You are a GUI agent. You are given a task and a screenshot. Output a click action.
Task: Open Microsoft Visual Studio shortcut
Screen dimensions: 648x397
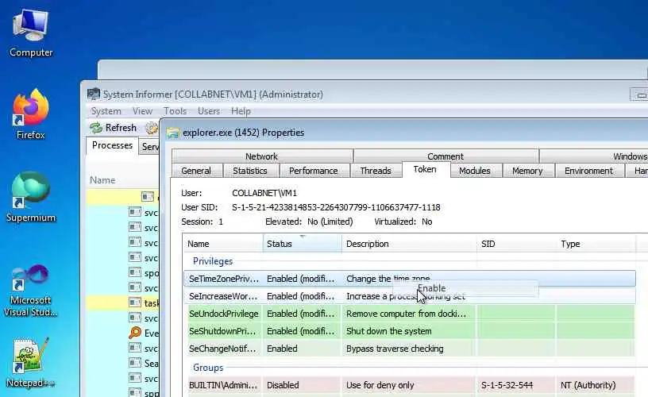(31, 291)
